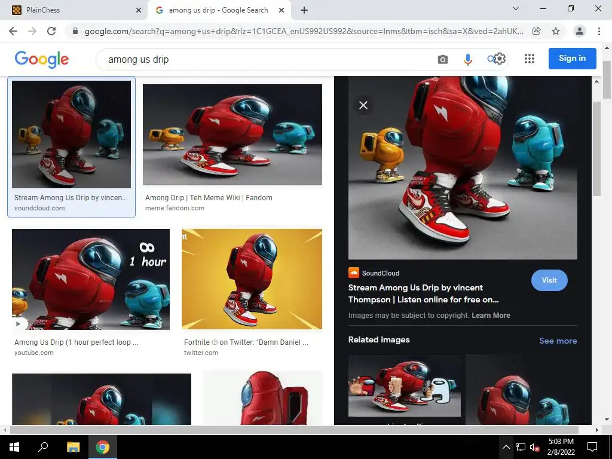Start voice search with microphone icon

click(x=467, y=59)
